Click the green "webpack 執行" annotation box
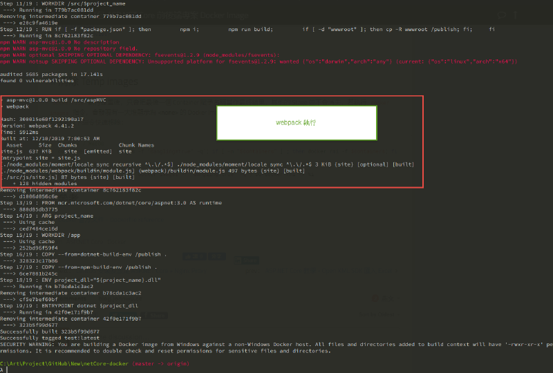Screen dimensions: 553x373 click(x=297, y=122)
